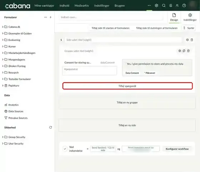
Task: Click Konfigurer workflow button
Action: pyautogui.click(x=177, y=149)
